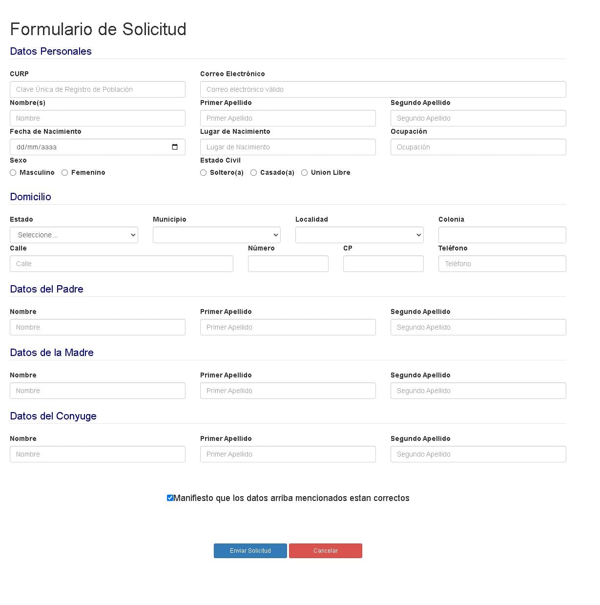This screenshot has width=600, height=605.
Task: Choose Femenino as sex
Action: [64, 173]
